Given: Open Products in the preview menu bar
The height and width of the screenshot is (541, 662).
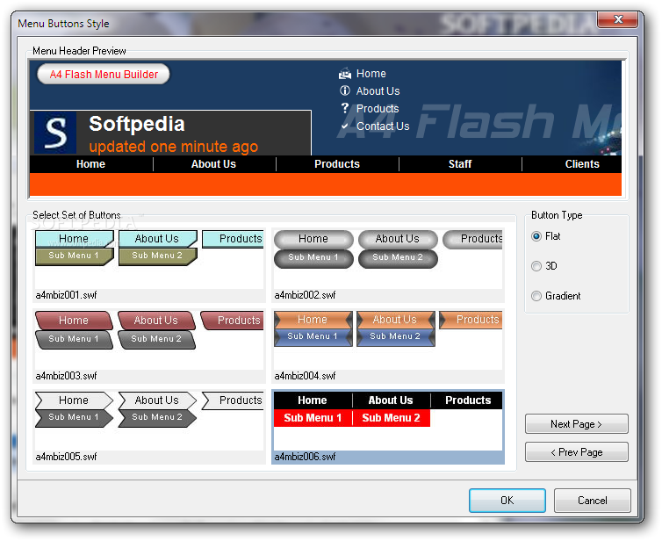Looking at the screenshot, I should click(337, 164).
